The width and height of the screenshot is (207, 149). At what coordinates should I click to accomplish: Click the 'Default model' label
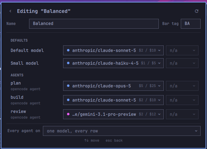(x=27, y=50)
